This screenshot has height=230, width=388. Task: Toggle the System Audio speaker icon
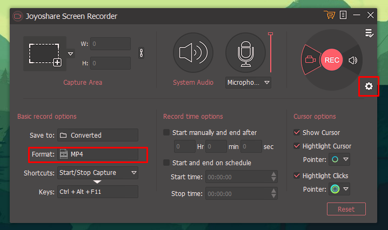193,53
